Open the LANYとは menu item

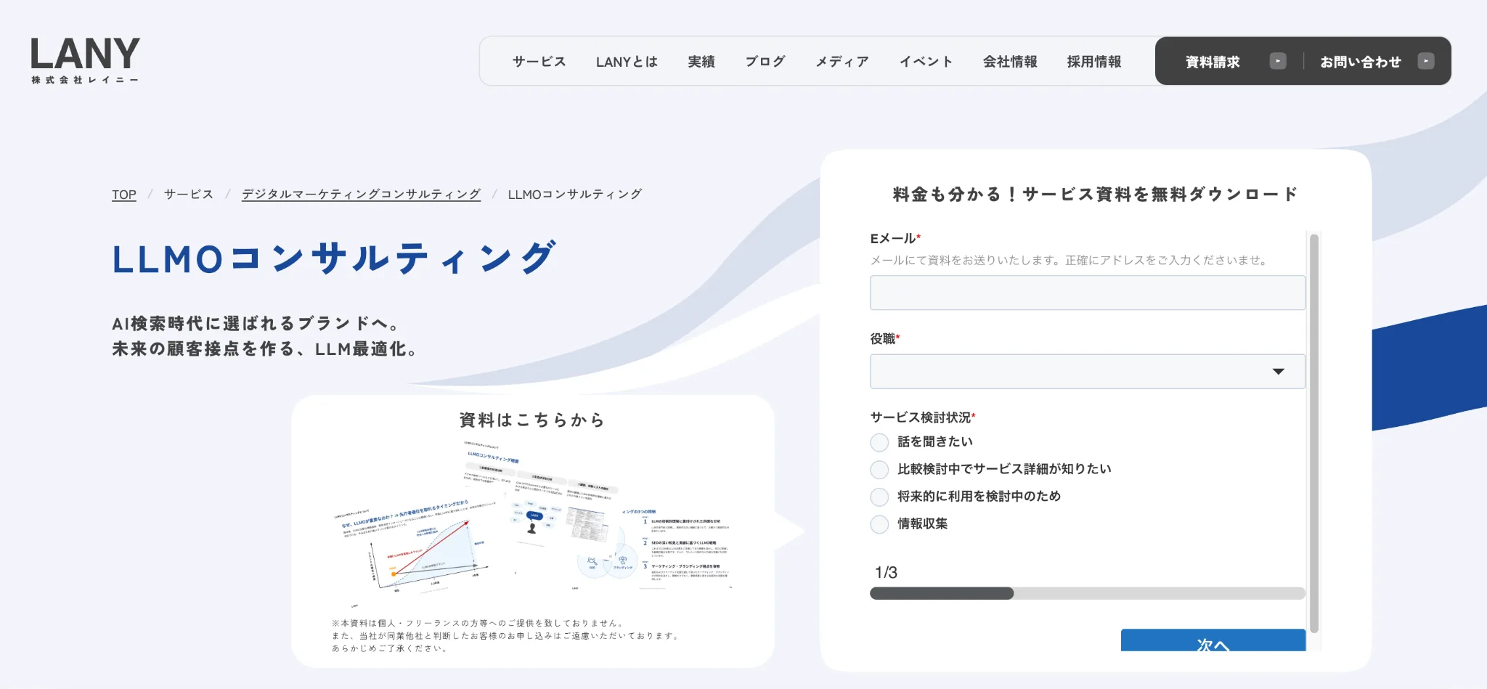(627, 62)
